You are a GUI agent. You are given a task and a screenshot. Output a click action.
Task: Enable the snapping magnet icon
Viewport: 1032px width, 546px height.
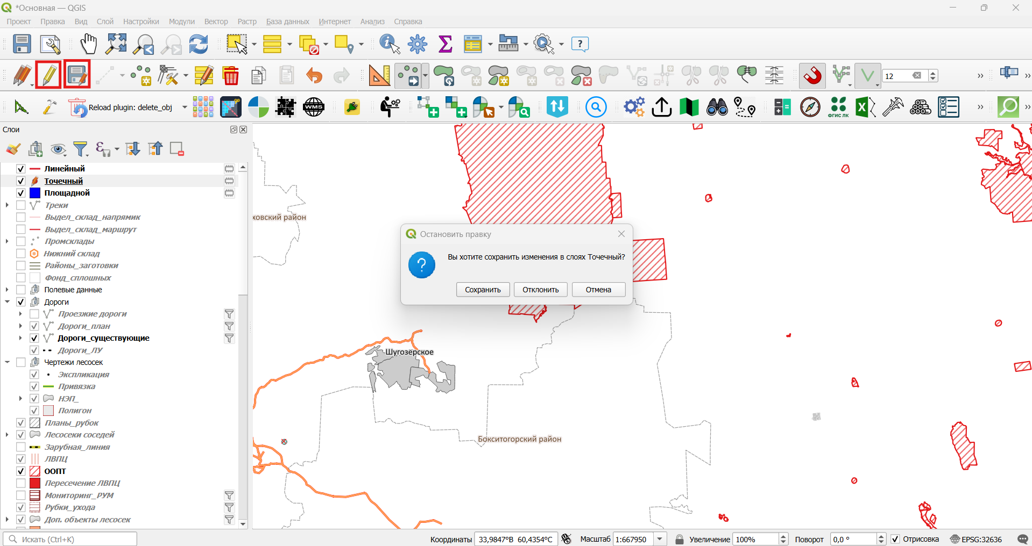[812, 75]
